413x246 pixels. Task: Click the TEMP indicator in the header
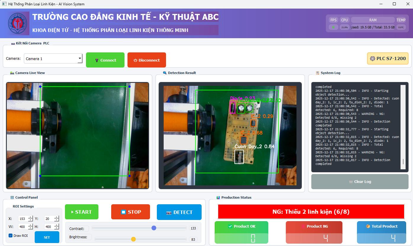pos(401,27)
